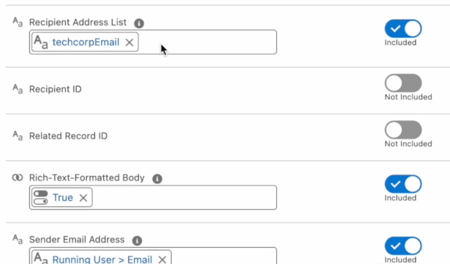Click info icon beside Rich-Text-Formatted Body

click(x=157, y=179)
